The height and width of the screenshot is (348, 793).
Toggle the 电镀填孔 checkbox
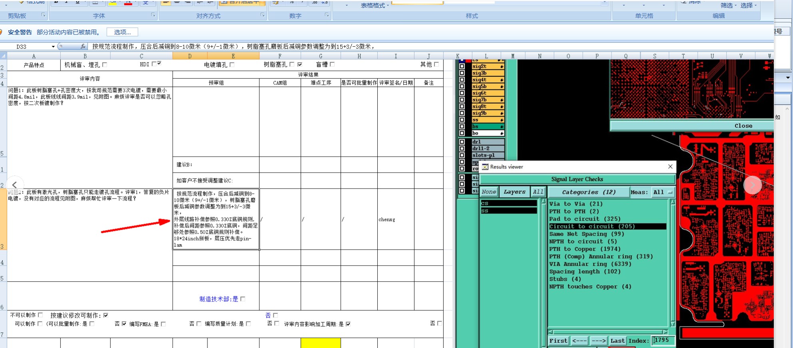[x=232, y=64]
